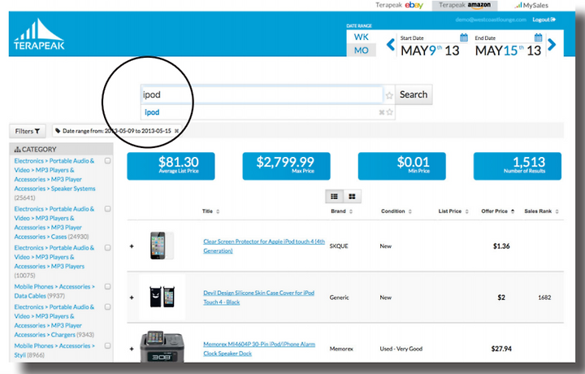The width and height of the screenshot is (585, 374).
Task: Click the $2,799.99 Max Price tile
Action: pos(286,166)
